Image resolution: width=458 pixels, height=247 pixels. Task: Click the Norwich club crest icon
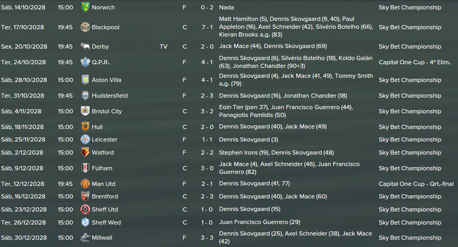coord(85,7)
